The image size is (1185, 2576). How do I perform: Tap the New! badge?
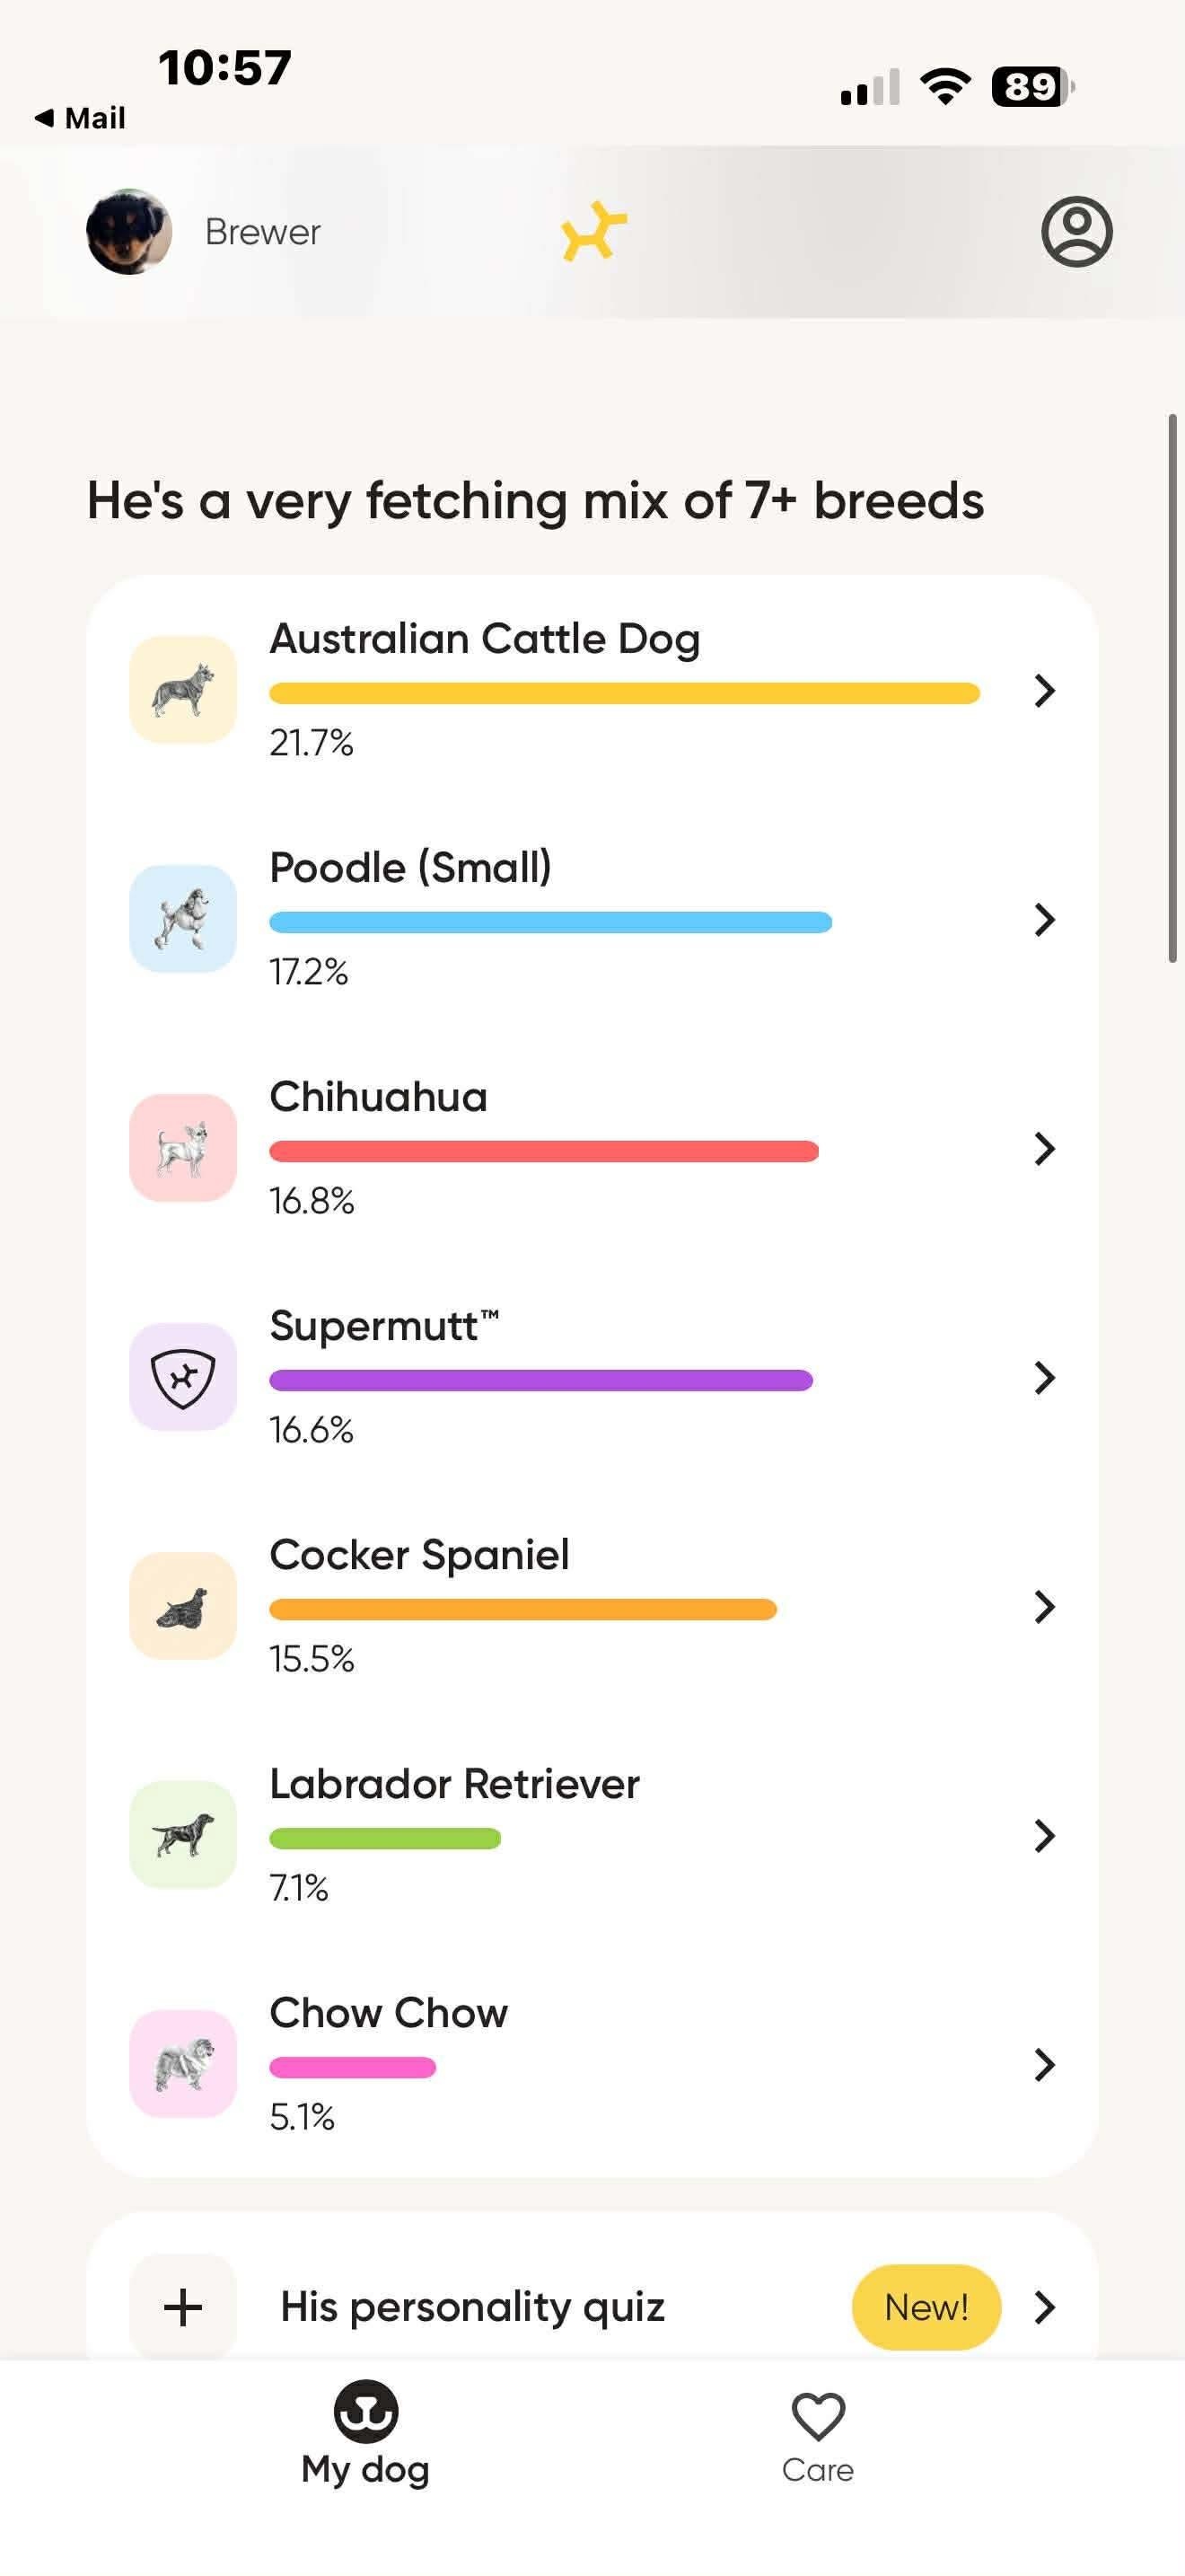click(x=926, y=2306)
